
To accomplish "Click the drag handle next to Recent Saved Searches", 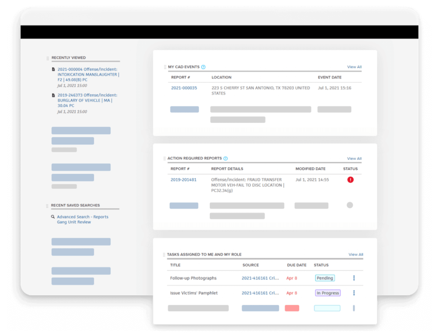I will pyautogui.click(x=47, y=205).
